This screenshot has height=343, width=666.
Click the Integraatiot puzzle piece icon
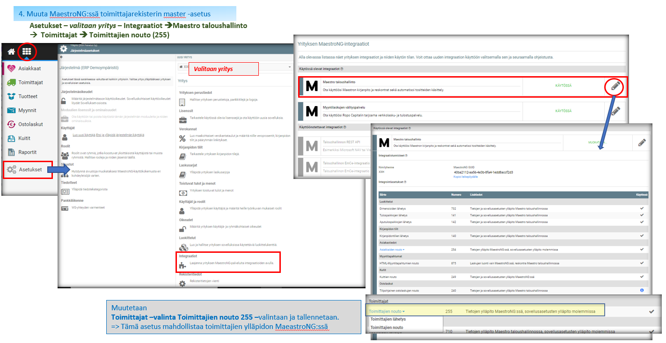(x=182, y=265)
